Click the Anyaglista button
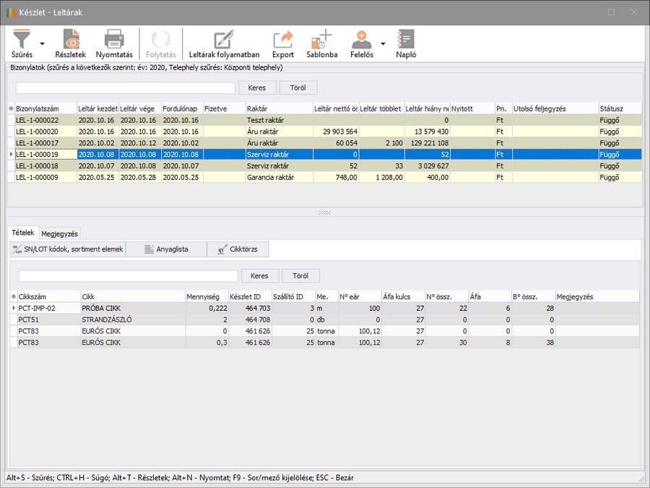Screen dimensions: 650x488 tap(166, 249)
